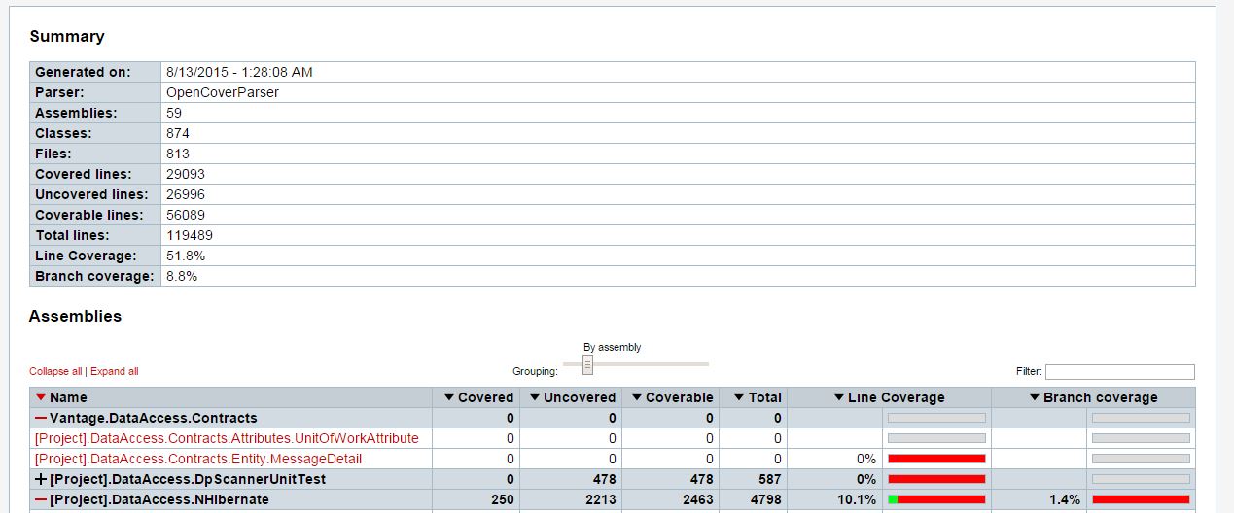Select the Classes value '874'

tap(178, 133)
